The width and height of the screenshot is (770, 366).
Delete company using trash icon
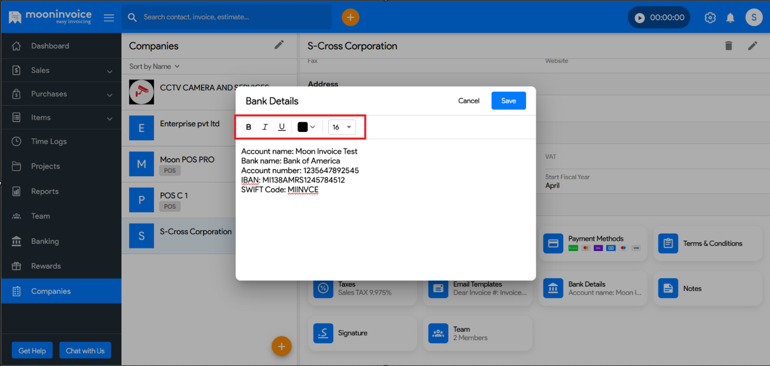point(729,46)
